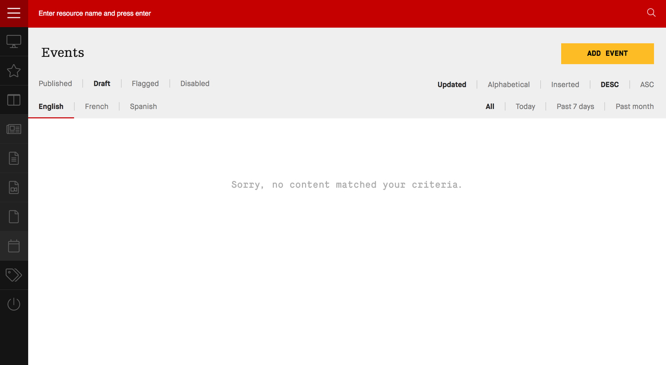Focus the resource name search field
This screenshot has width=666, height=365.
click(334, 14)
